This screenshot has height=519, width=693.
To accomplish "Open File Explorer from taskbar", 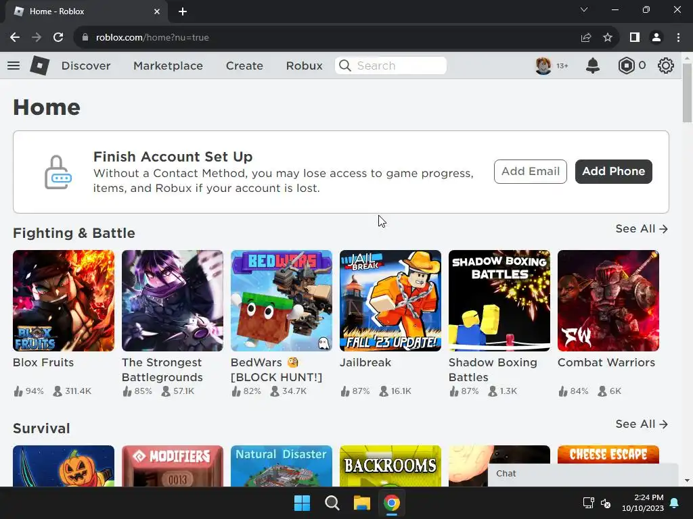I will 361,503.
